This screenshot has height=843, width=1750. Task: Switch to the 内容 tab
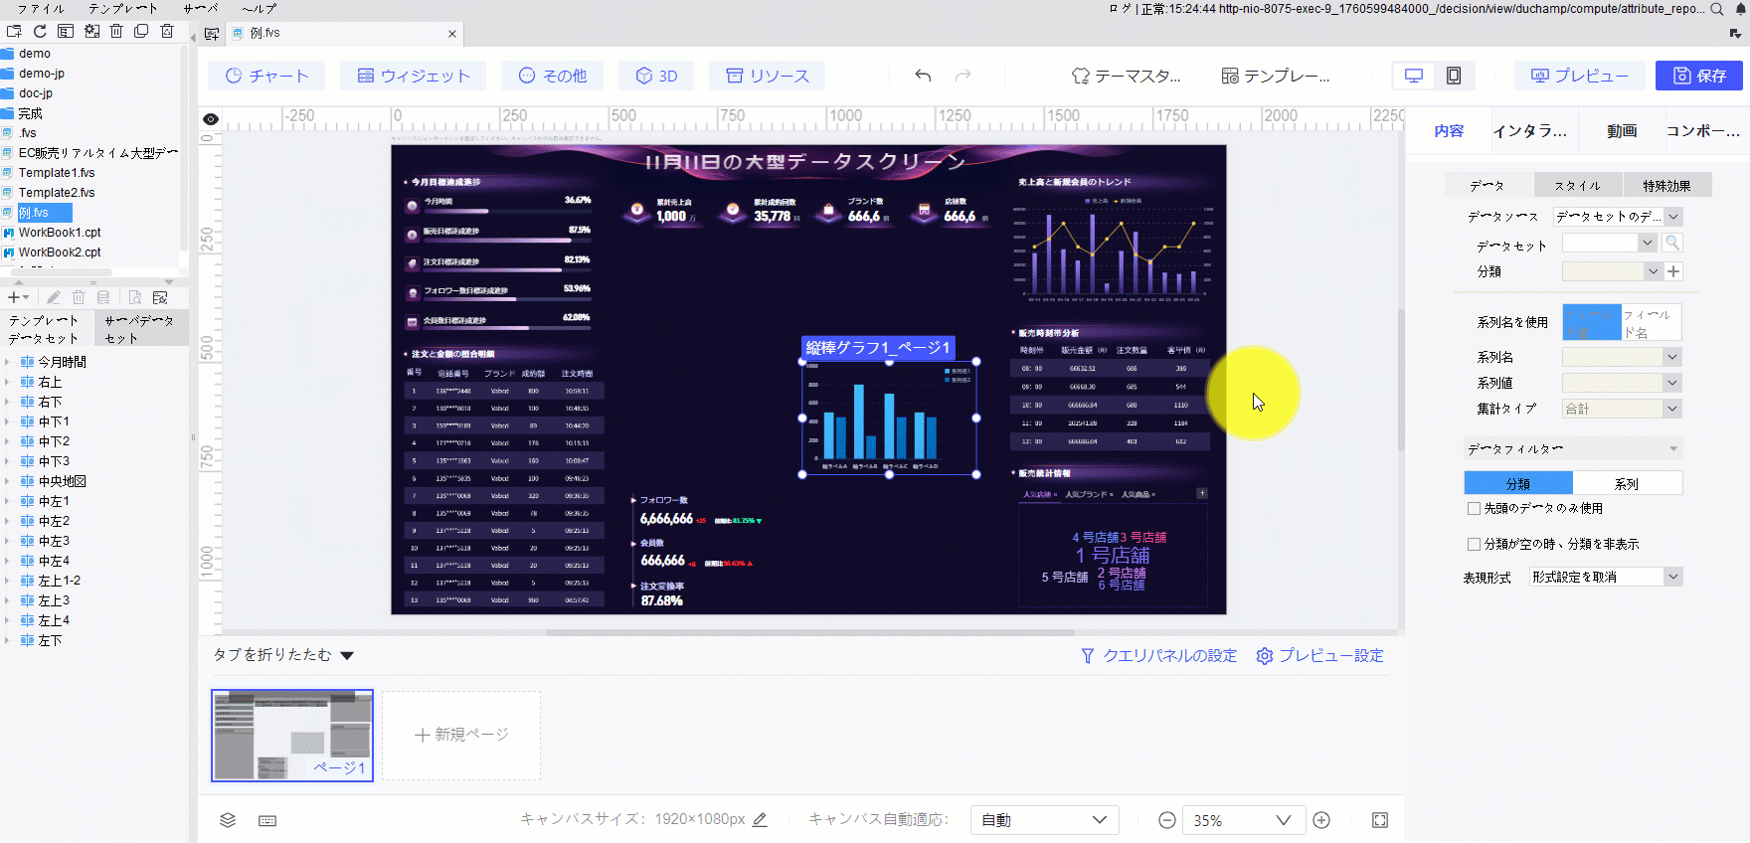click(1449, 130)
